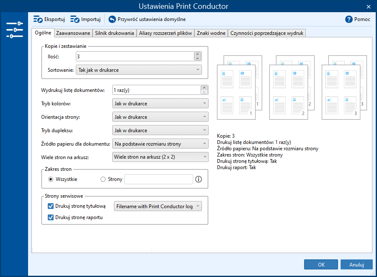Click the Pomoc label
The image size is (377, 277).
[362, 19]
